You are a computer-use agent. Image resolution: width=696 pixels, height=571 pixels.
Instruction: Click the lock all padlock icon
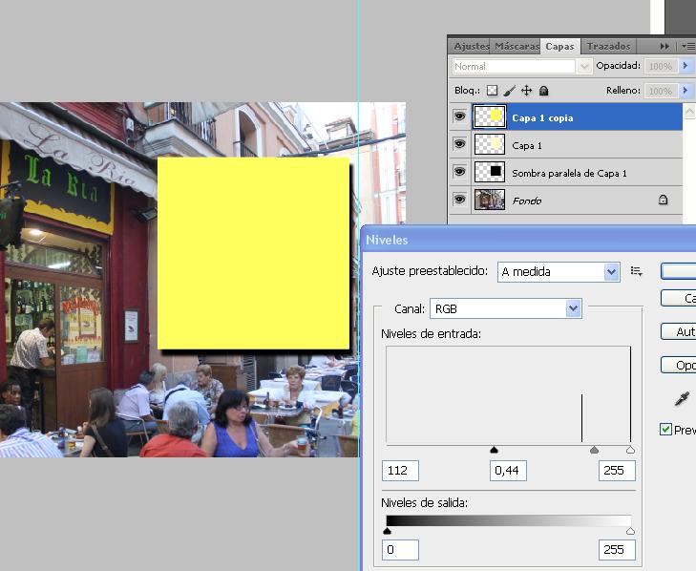543,91
